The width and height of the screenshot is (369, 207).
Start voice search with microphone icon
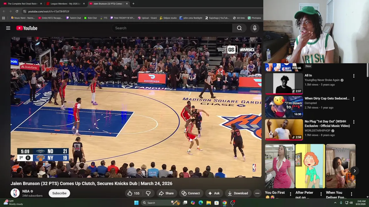click(255, 28)
